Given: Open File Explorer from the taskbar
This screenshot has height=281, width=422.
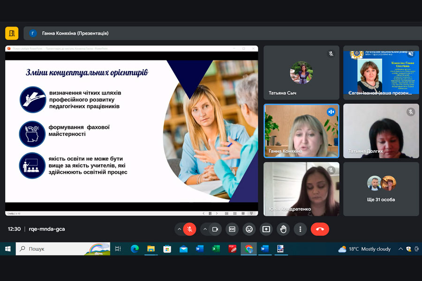Looking at the screenshot, I should [151, 249].
